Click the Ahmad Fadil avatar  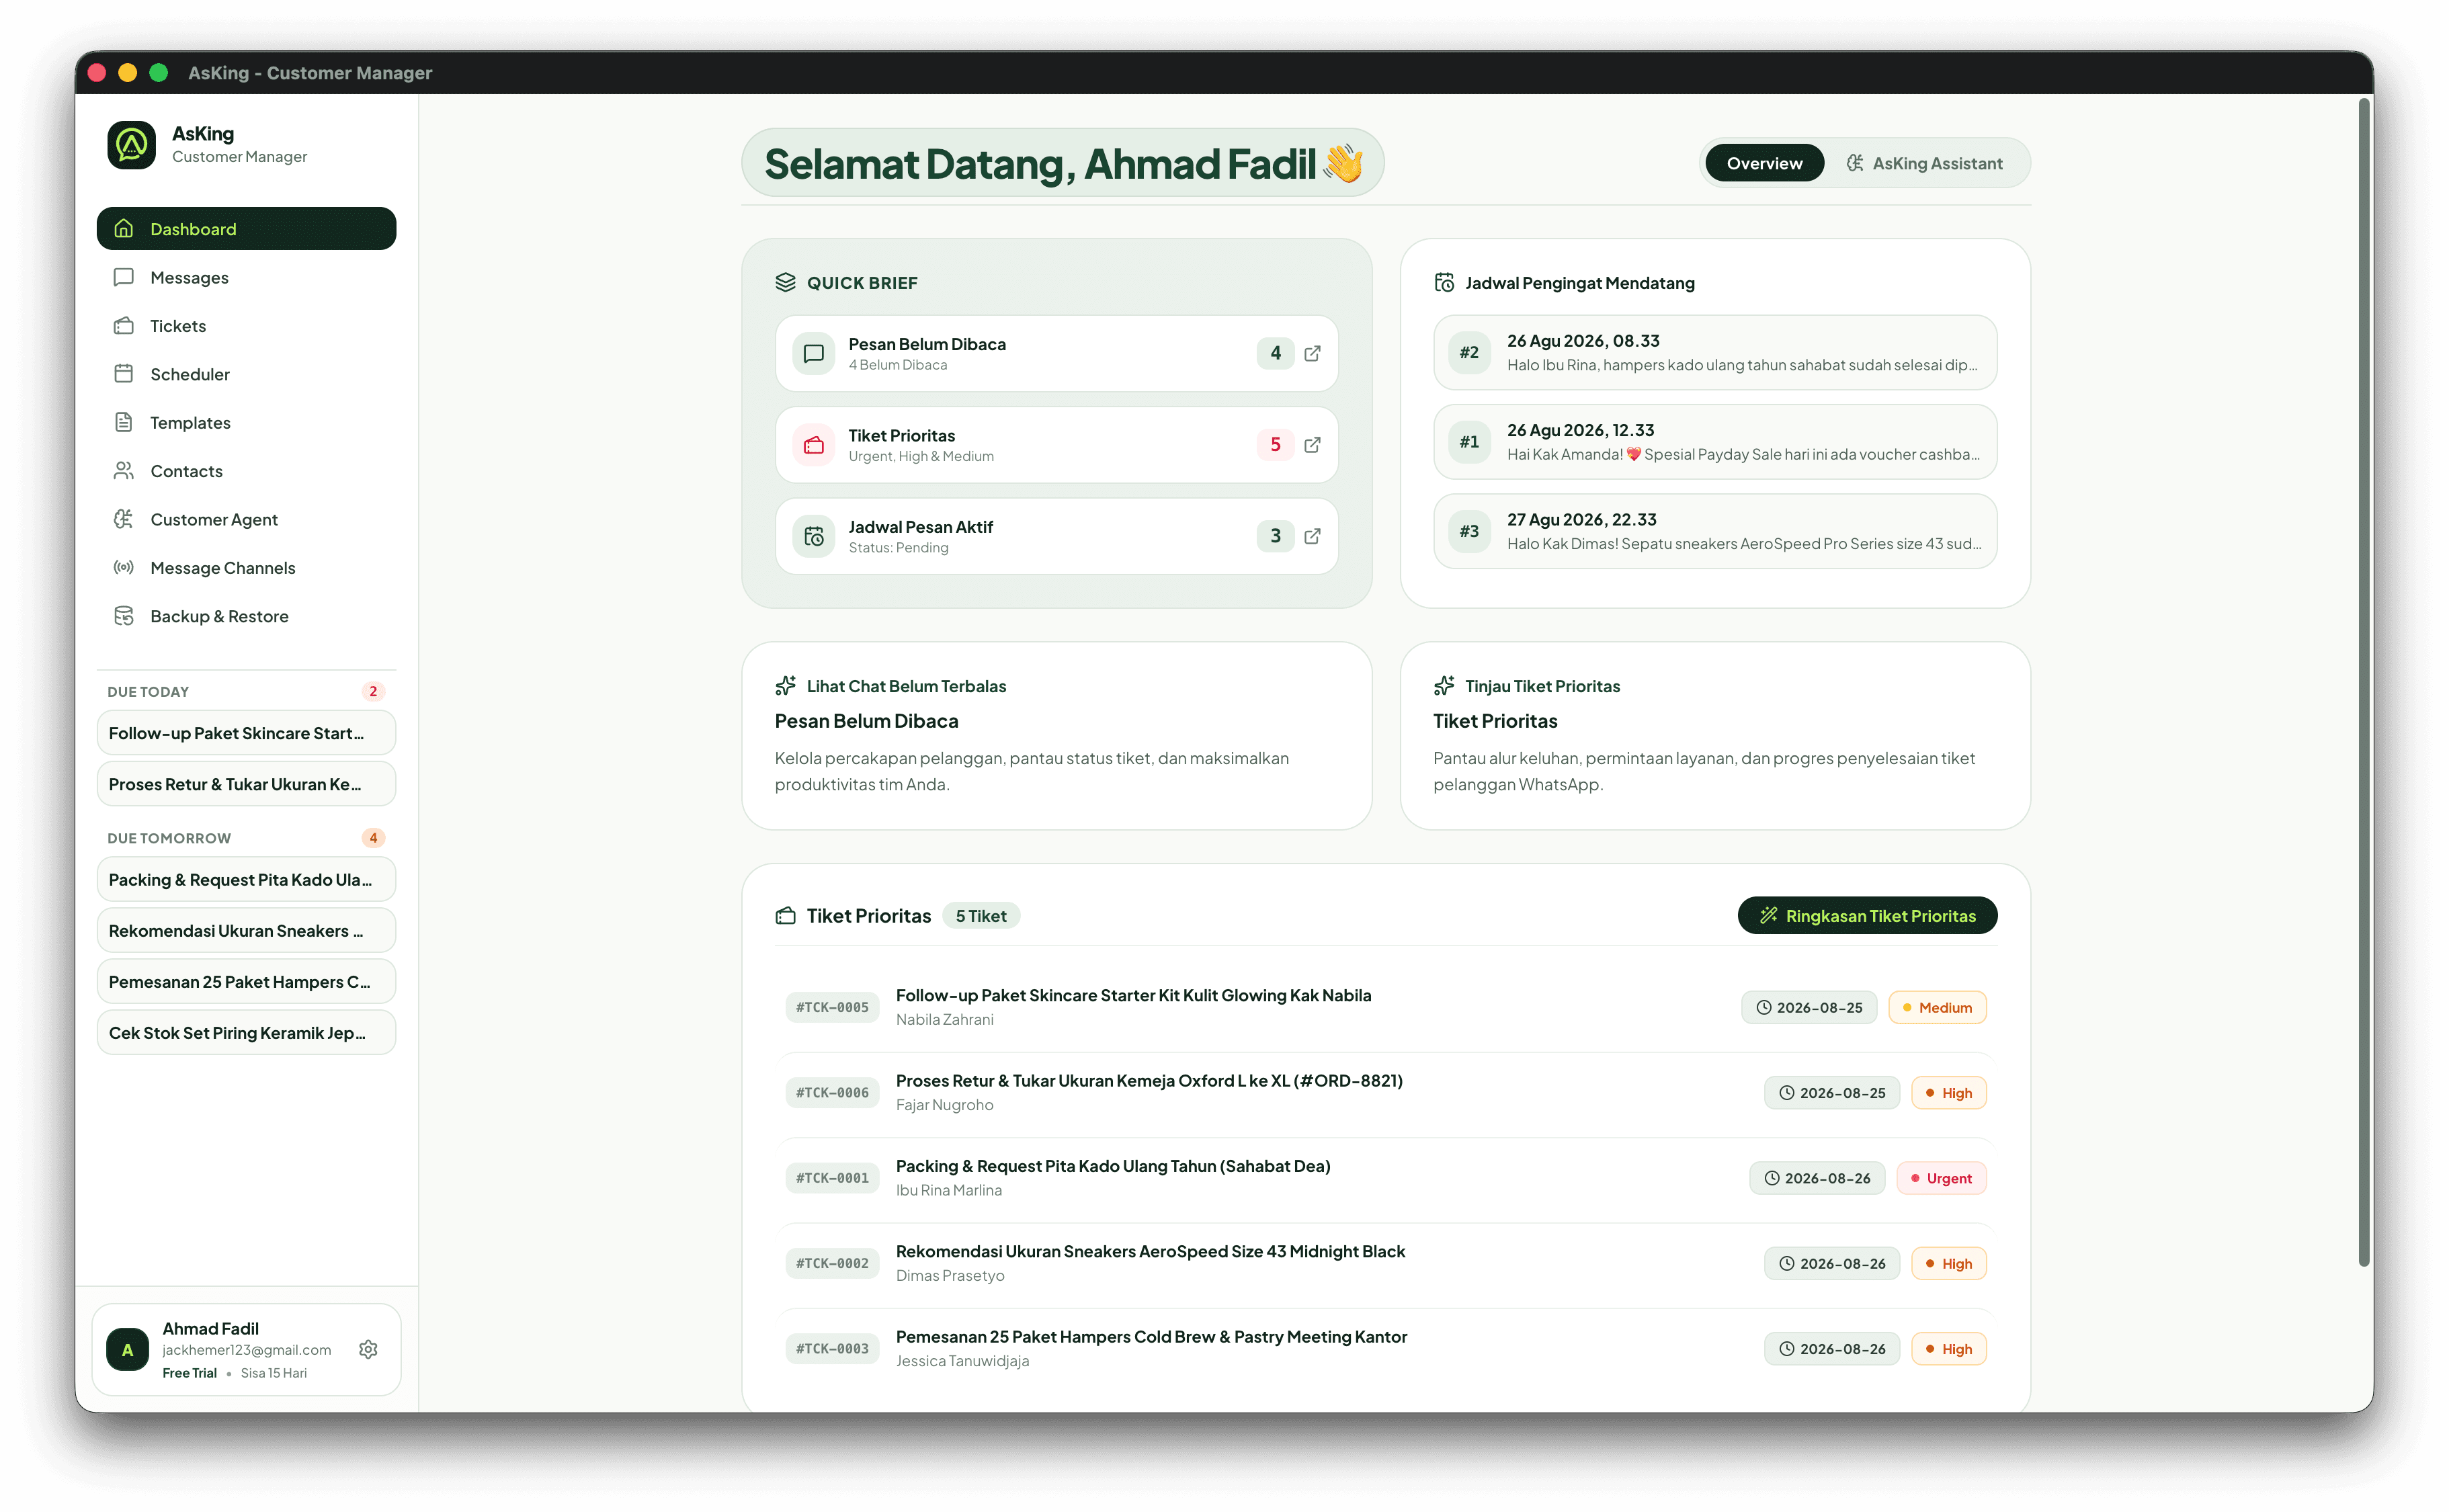[128, 1349]
